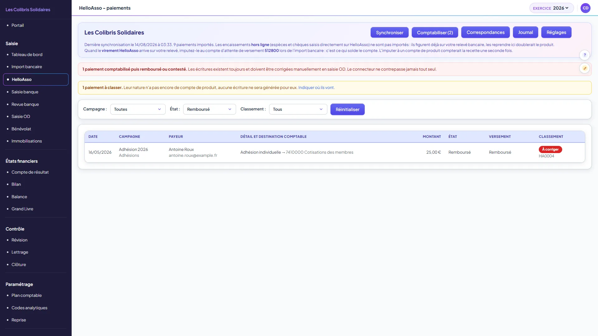Click the 'Adhésion 2026' campaign cell

(x=133, y=150)
